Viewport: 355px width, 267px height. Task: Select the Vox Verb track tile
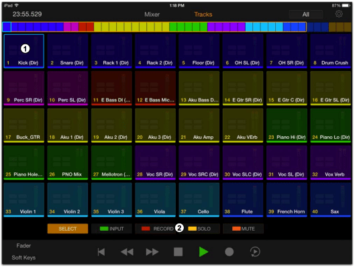(331, 163)
